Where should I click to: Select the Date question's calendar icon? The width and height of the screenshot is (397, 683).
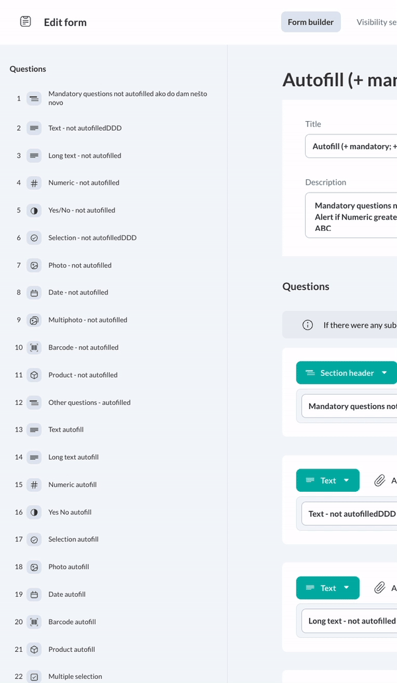click(x=34, y=292)
